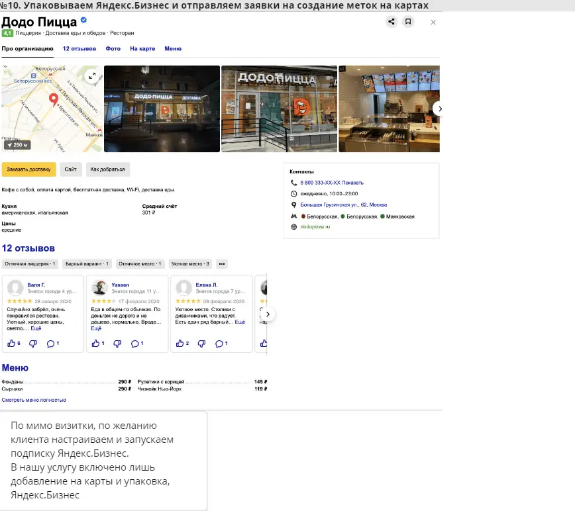The image size is (575, 511).
Task: Open Yassen reviewer profile name
Action: point(121,285)
